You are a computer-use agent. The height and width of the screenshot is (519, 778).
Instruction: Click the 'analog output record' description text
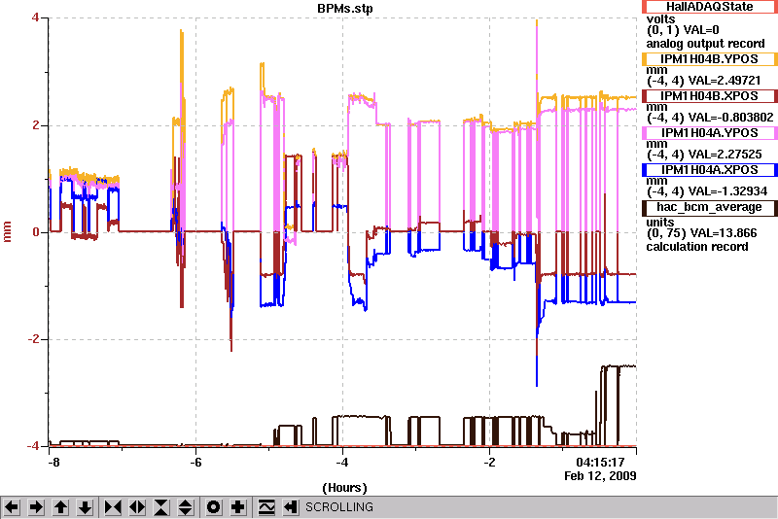pyautogui.click(x=705, y=44)
